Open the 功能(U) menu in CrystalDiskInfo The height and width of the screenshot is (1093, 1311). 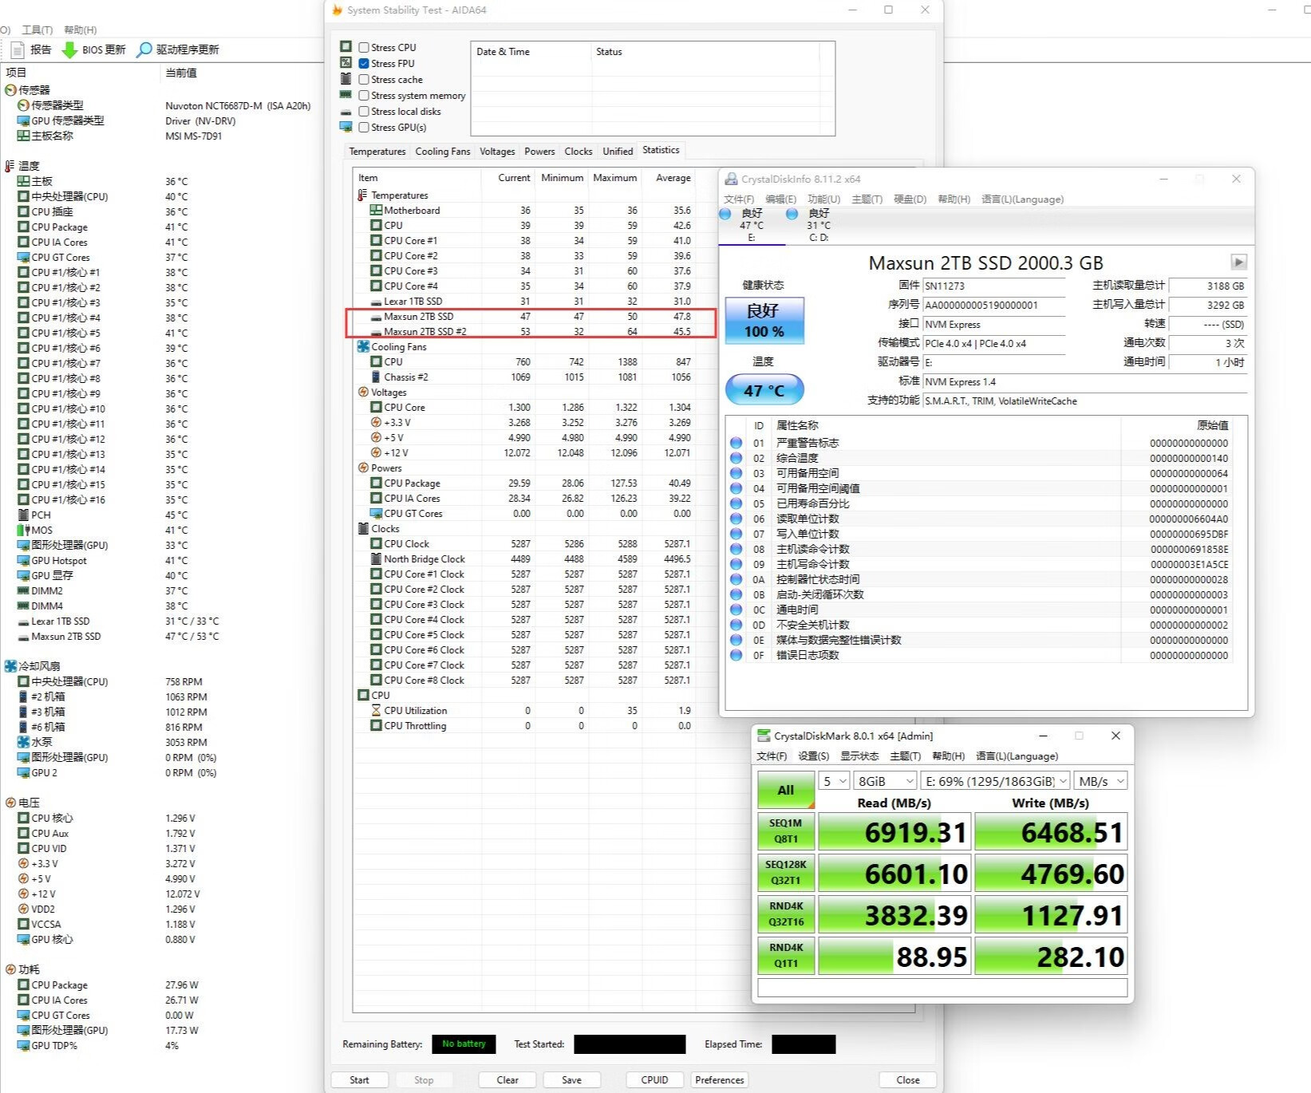coord(823,199)
